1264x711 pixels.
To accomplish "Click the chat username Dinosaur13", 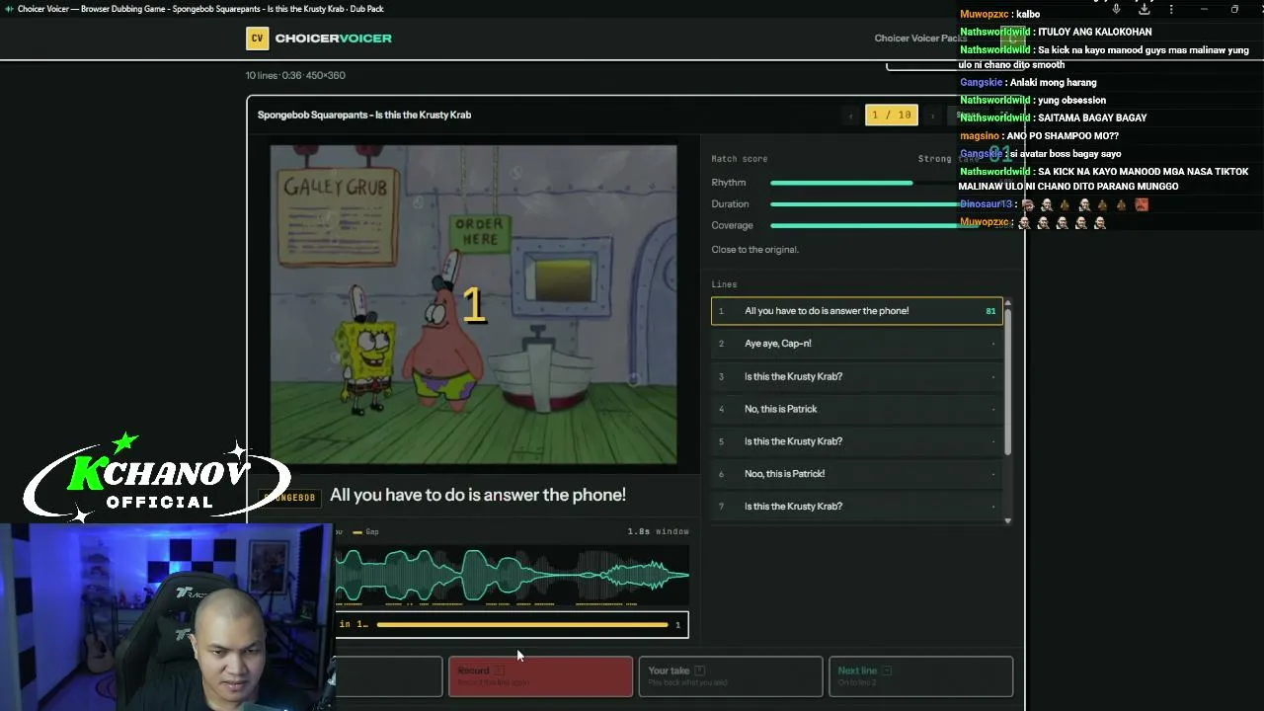I will point(987,204).
